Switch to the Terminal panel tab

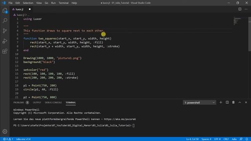pos(71,103)
